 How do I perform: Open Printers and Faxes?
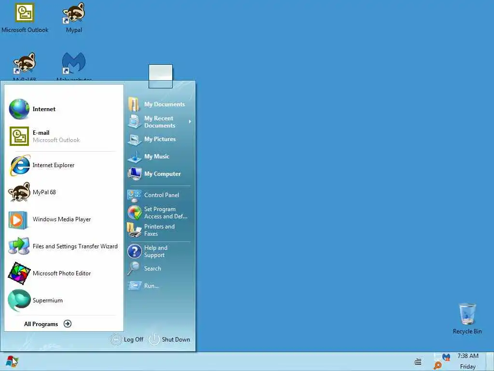pos(159,230)
